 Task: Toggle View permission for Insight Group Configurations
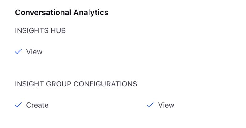(161, 105)
